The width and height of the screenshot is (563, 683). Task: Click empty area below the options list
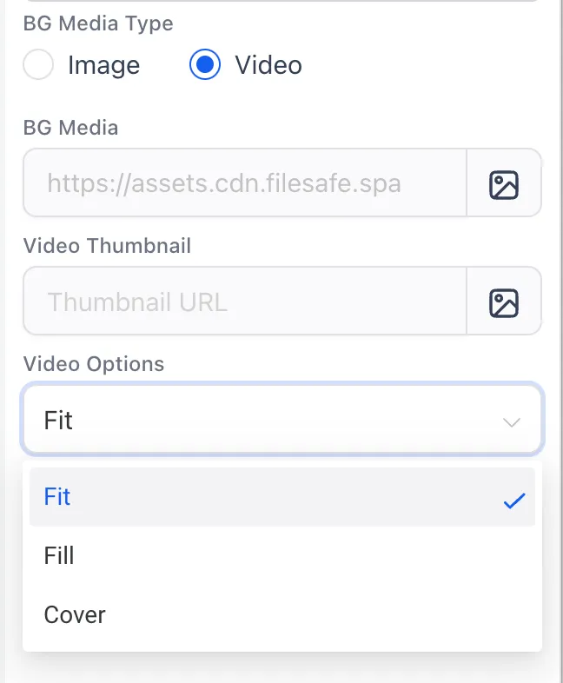(282, 668)
